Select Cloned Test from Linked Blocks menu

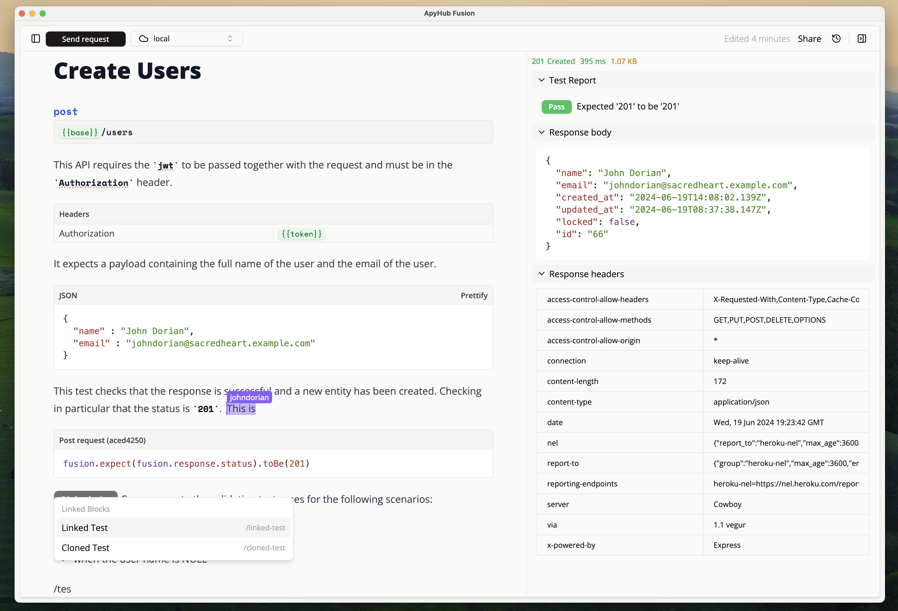tap(173, 548)
